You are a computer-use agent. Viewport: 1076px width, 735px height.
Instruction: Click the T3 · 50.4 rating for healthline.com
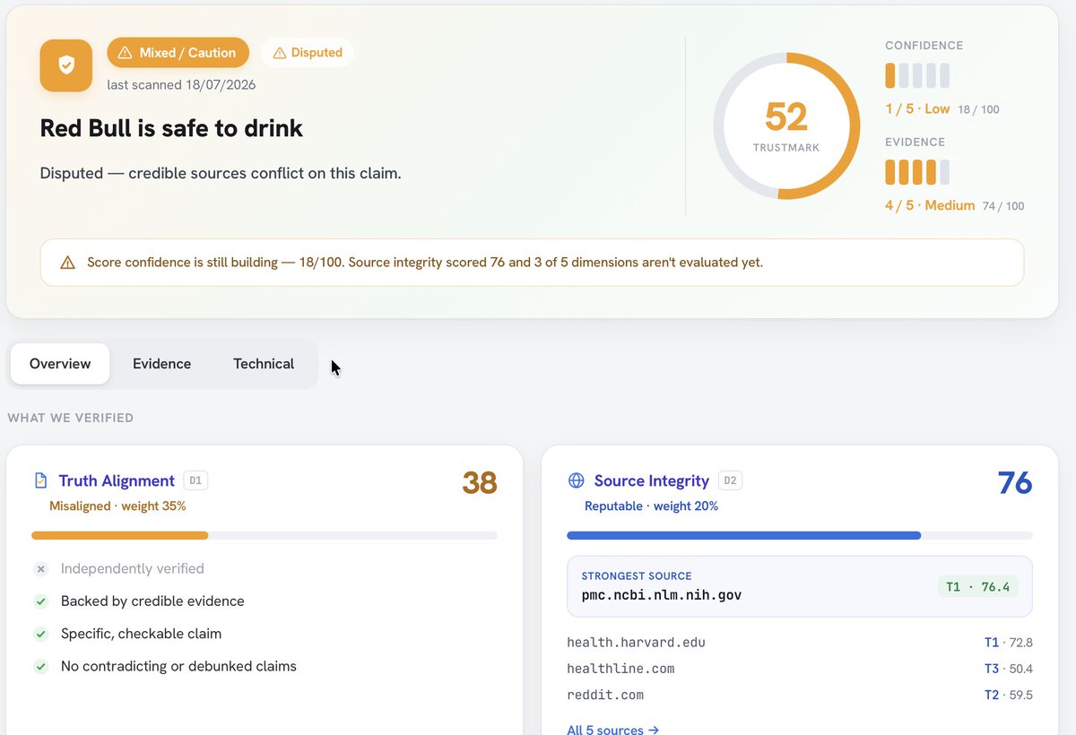coord(1008,669)
